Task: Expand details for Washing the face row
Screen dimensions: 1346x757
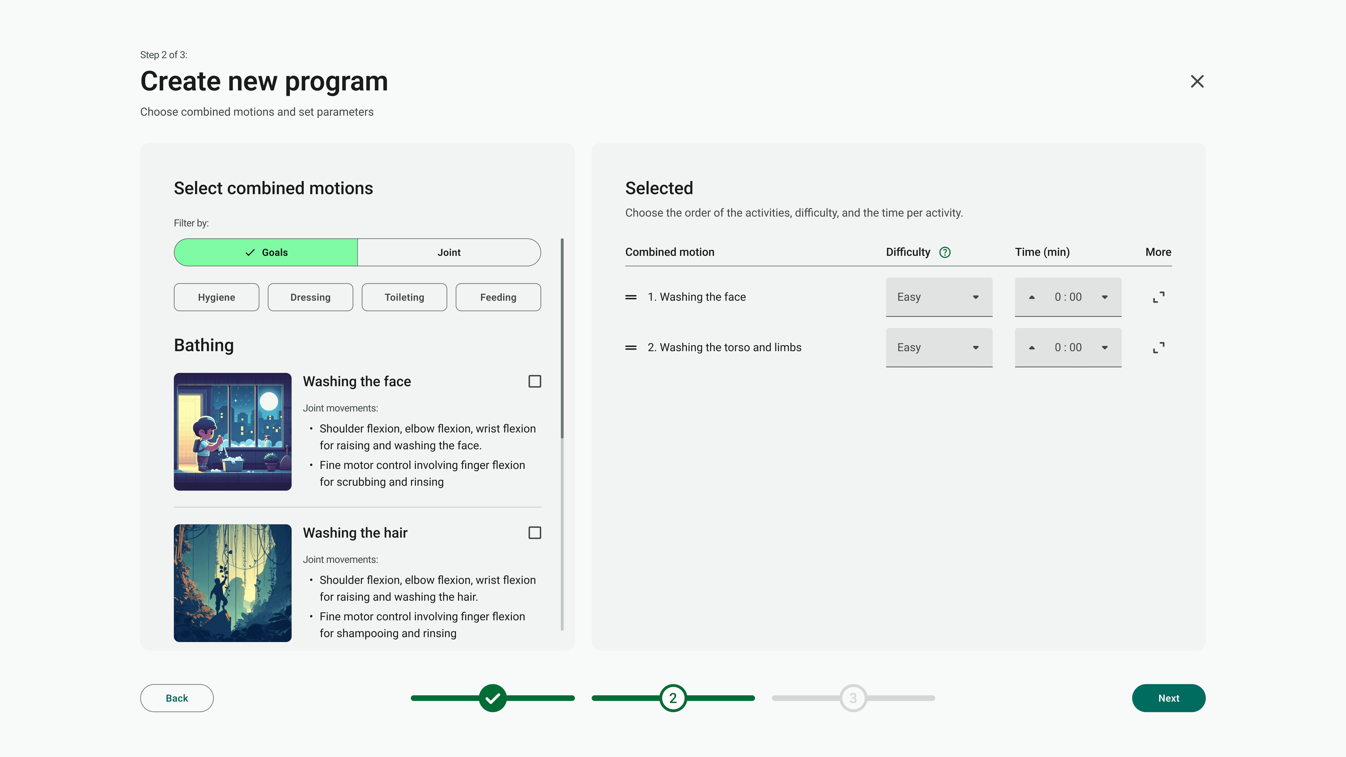Action: coord(1158,297)
